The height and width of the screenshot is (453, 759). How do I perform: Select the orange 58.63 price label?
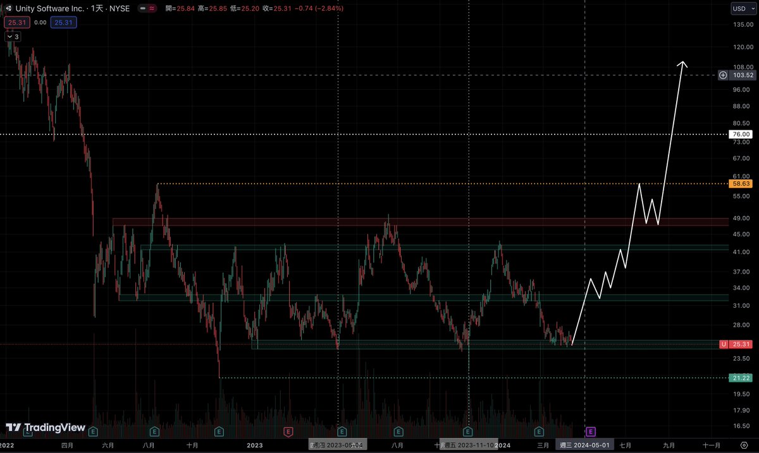coord(739,184)
